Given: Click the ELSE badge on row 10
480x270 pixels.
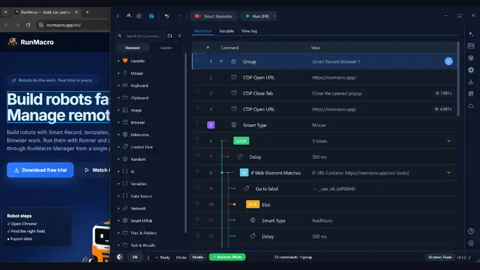Looking at the screenshot, I should tap(252, 204).
